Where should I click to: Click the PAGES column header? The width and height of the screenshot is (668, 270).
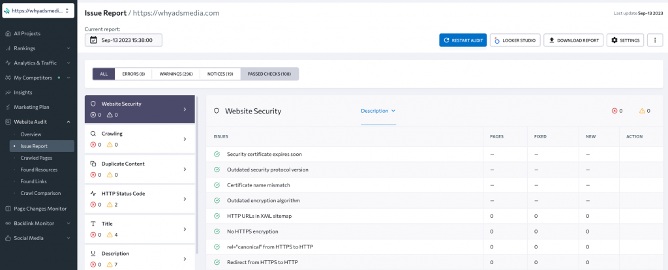496,137
